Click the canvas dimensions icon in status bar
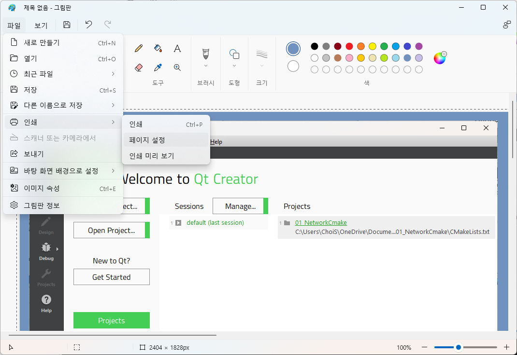 tap(143, 347)
